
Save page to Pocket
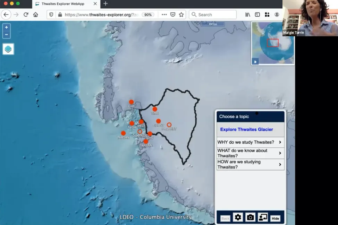173,15
